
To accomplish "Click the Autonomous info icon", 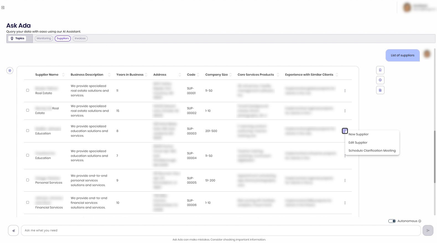I will point(420,221).
